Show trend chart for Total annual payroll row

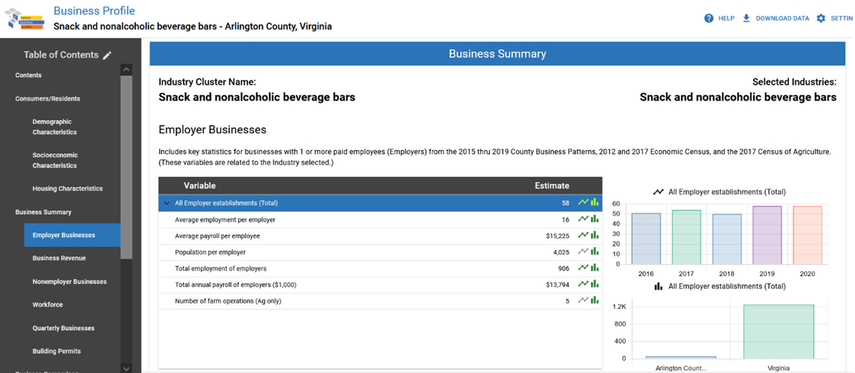(584, 285)
